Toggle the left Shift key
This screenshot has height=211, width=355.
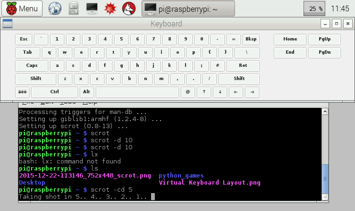pyautogui.click(x=36, y=79)
